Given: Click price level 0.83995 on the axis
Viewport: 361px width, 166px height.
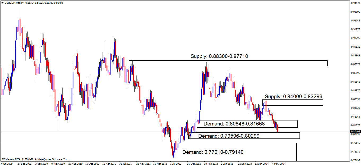Looking at the screenshot, I should (x=355, y=99).
